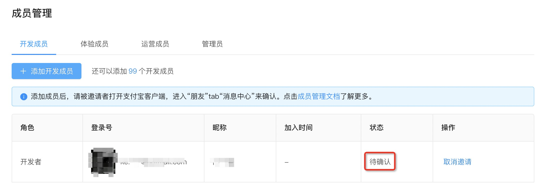Click the 待确认 status label

coord(380,162)
